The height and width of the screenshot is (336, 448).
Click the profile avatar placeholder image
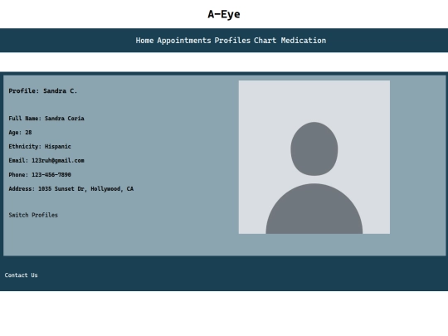[x=314, y=157]
